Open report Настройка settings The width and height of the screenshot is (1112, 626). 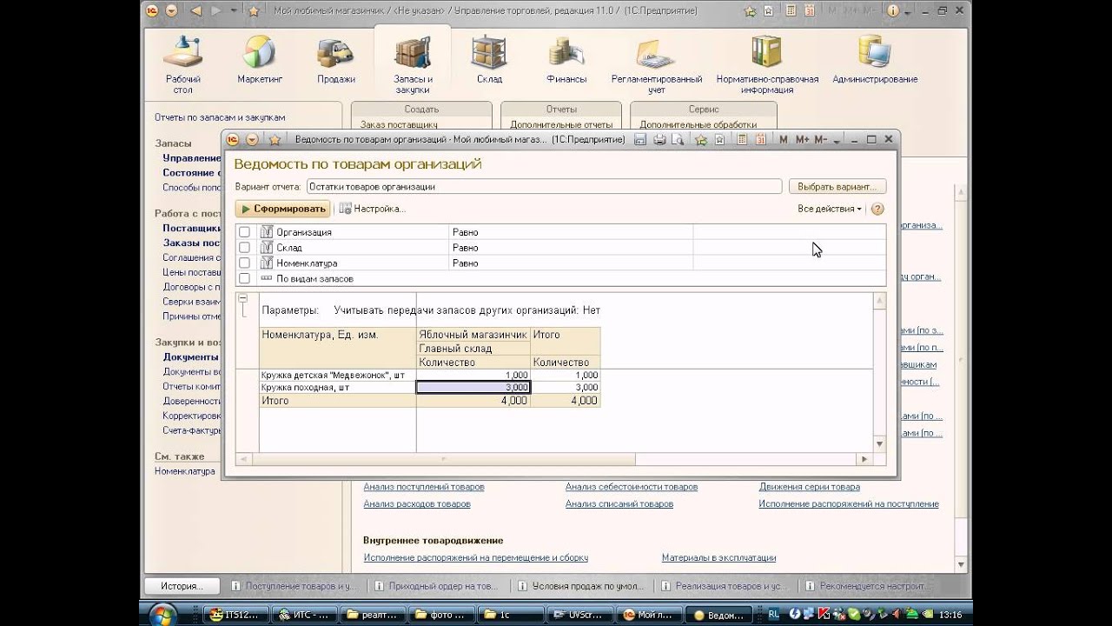tap(372, 209)
